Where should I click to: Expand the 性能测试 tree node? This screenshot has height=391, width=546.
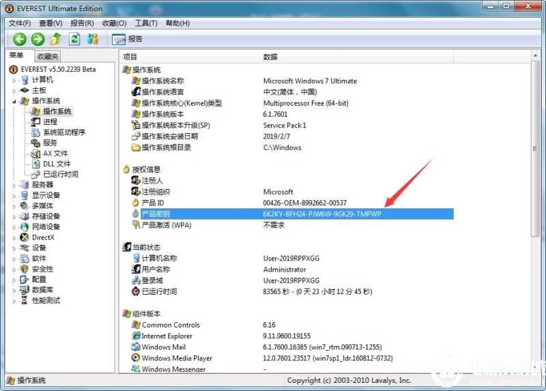coord(14,300)
